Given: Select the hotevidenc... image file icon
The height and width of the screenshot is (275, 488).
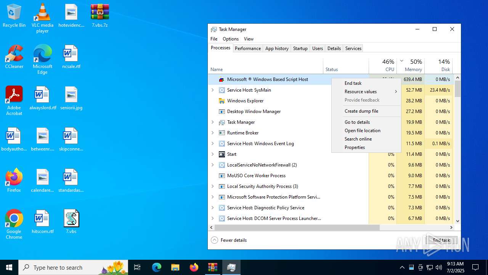Looking at the screenshot, I should click(x=71, y=16).
